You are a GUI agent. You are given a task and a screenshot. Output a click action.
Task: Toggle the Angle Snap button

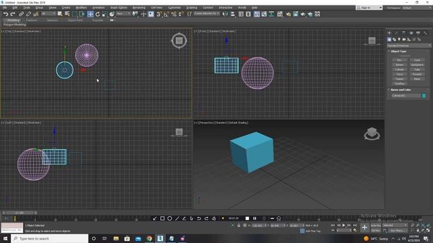(166, 14)
